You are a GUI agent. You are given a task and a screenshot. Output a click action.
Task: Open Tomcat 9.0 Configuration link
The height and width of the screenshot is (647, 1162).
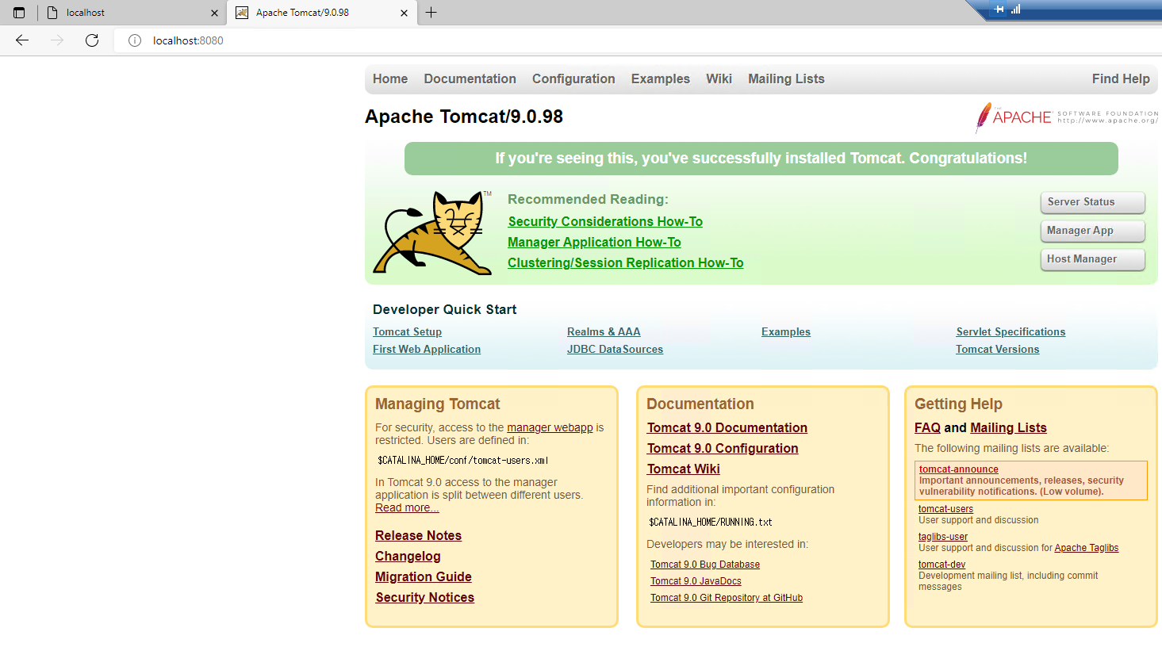pos(723,449)
